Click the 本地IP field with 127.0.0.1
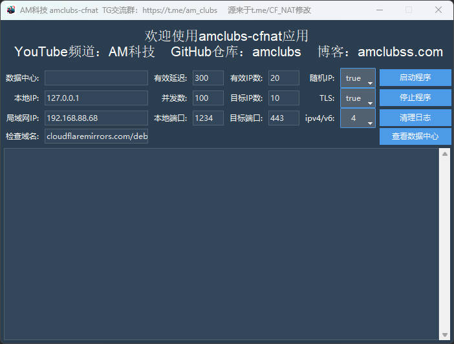The height and width of the screenshot is (344, 454). (96, 98)
